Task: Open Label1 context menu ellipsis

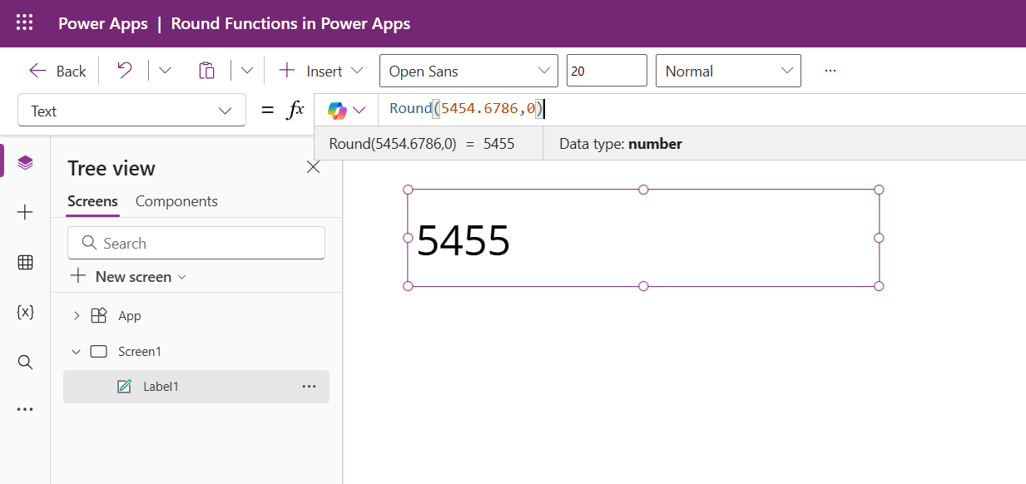Action: pos(309,386)
